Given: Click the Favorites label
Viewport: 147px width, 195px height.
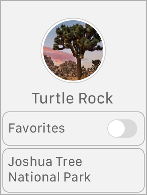Looking at the screenshot, I should (x=37, y=128).
